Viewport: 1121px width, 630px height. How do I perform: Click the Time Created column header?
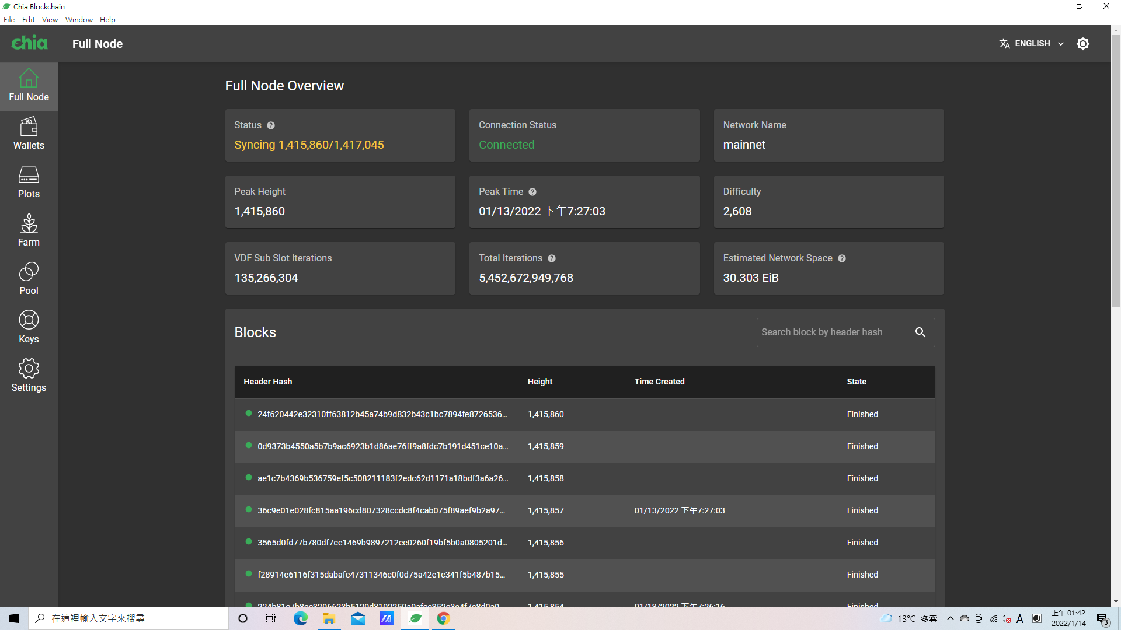pos(659,382)
